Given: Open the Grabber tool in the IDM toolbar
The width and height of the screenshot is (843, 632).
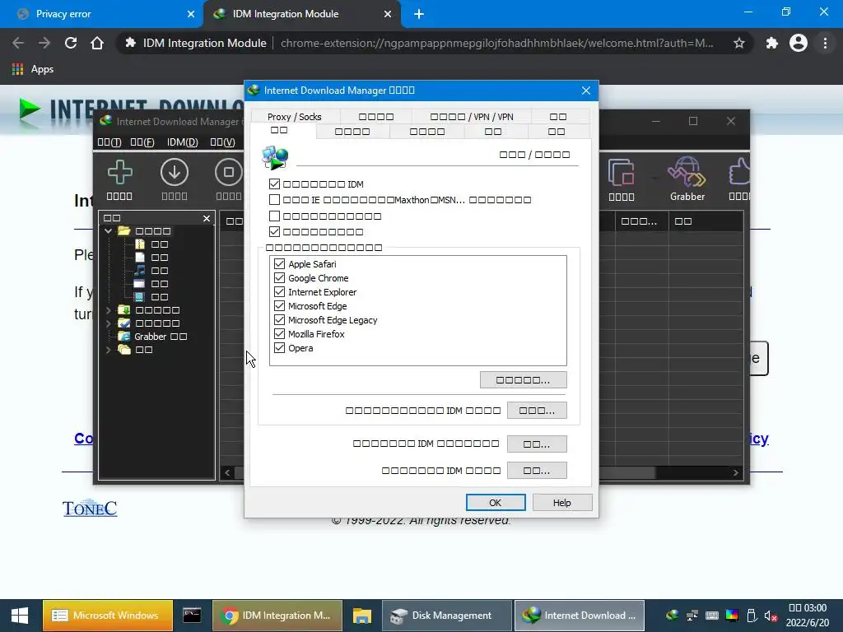Looking at the screenshot, I should (x=687, y=179).
